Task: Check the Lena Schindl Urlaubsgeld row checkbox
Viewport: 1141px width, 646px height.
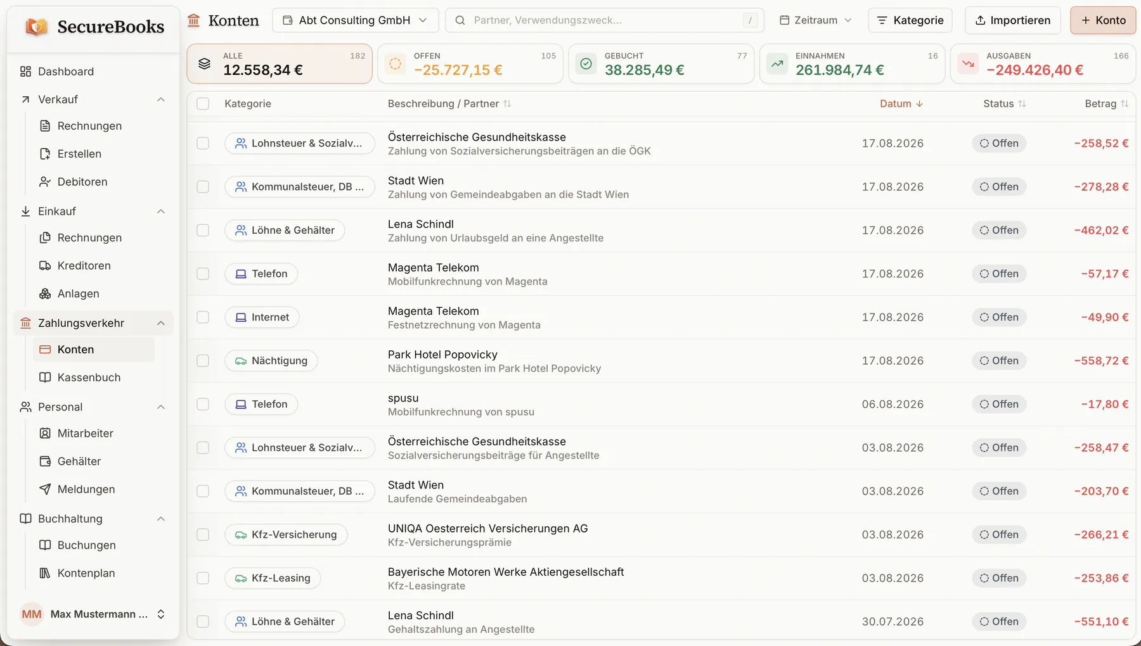Action: (x=203, y=231)
